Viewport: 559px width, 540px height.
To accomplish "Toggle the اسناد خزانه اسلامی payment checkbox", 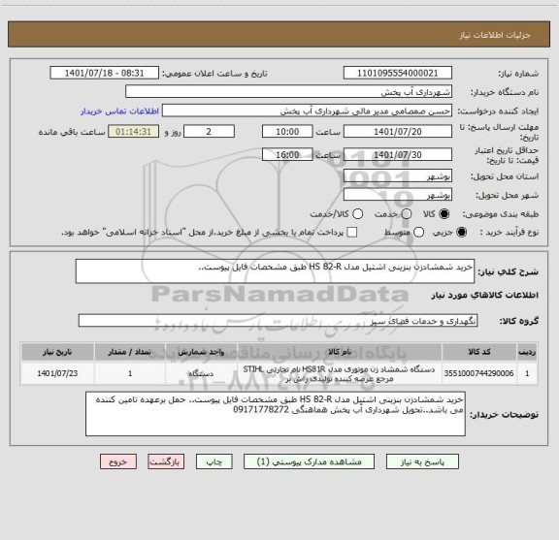I will (x=352, y=233).
